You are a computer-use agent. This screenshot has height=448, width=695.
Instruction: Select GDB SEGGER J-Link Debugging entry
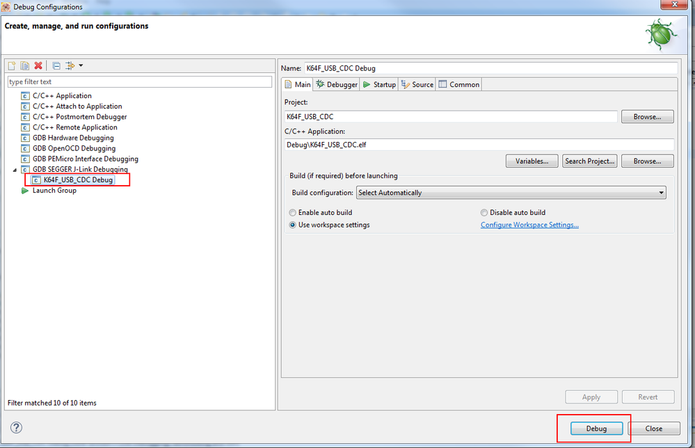click(x=80, y=170)
